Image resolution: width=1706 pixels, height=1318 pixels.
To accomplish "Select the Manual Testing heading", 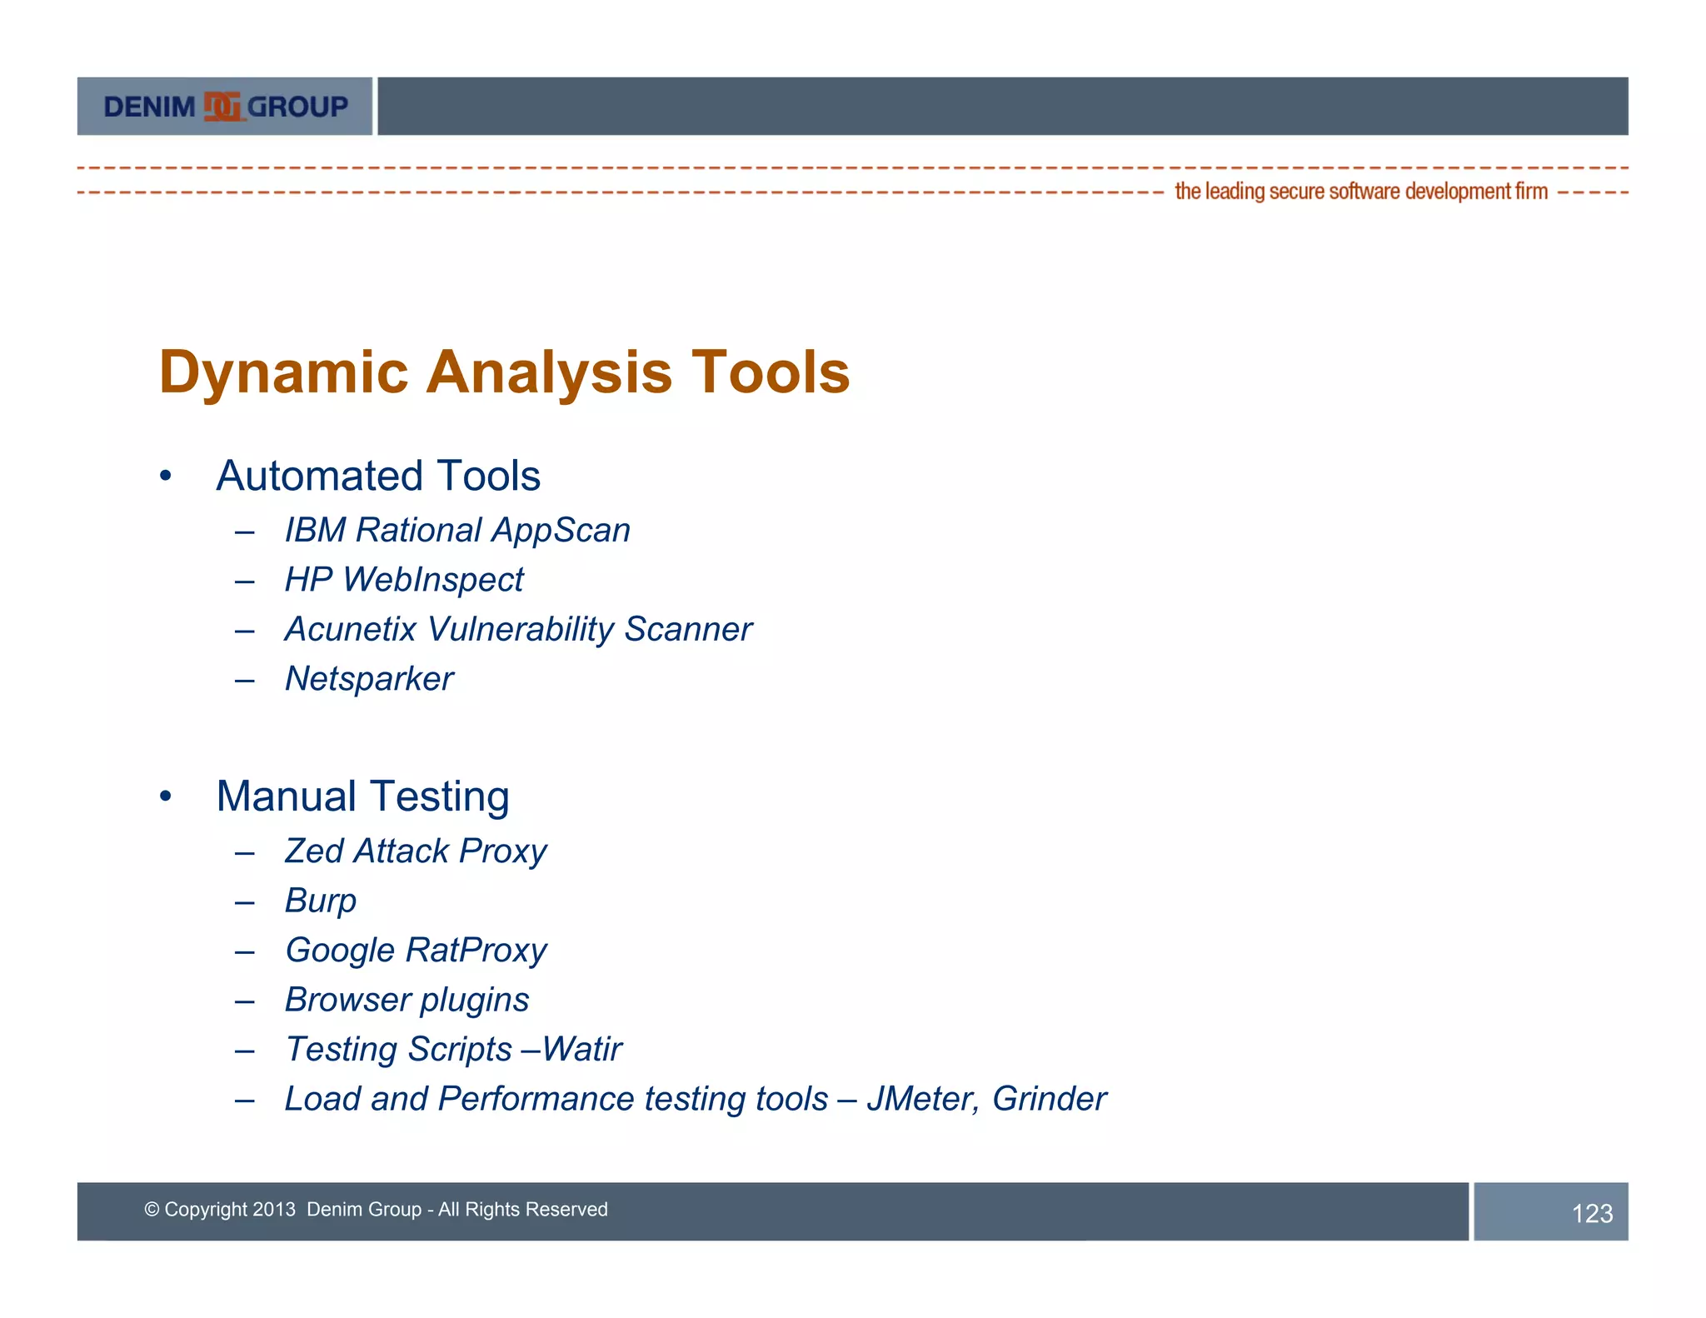I will tap(362, 796).
